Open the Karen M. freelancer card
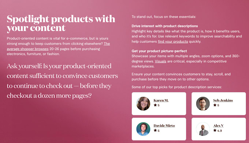 tap(159, 104)
